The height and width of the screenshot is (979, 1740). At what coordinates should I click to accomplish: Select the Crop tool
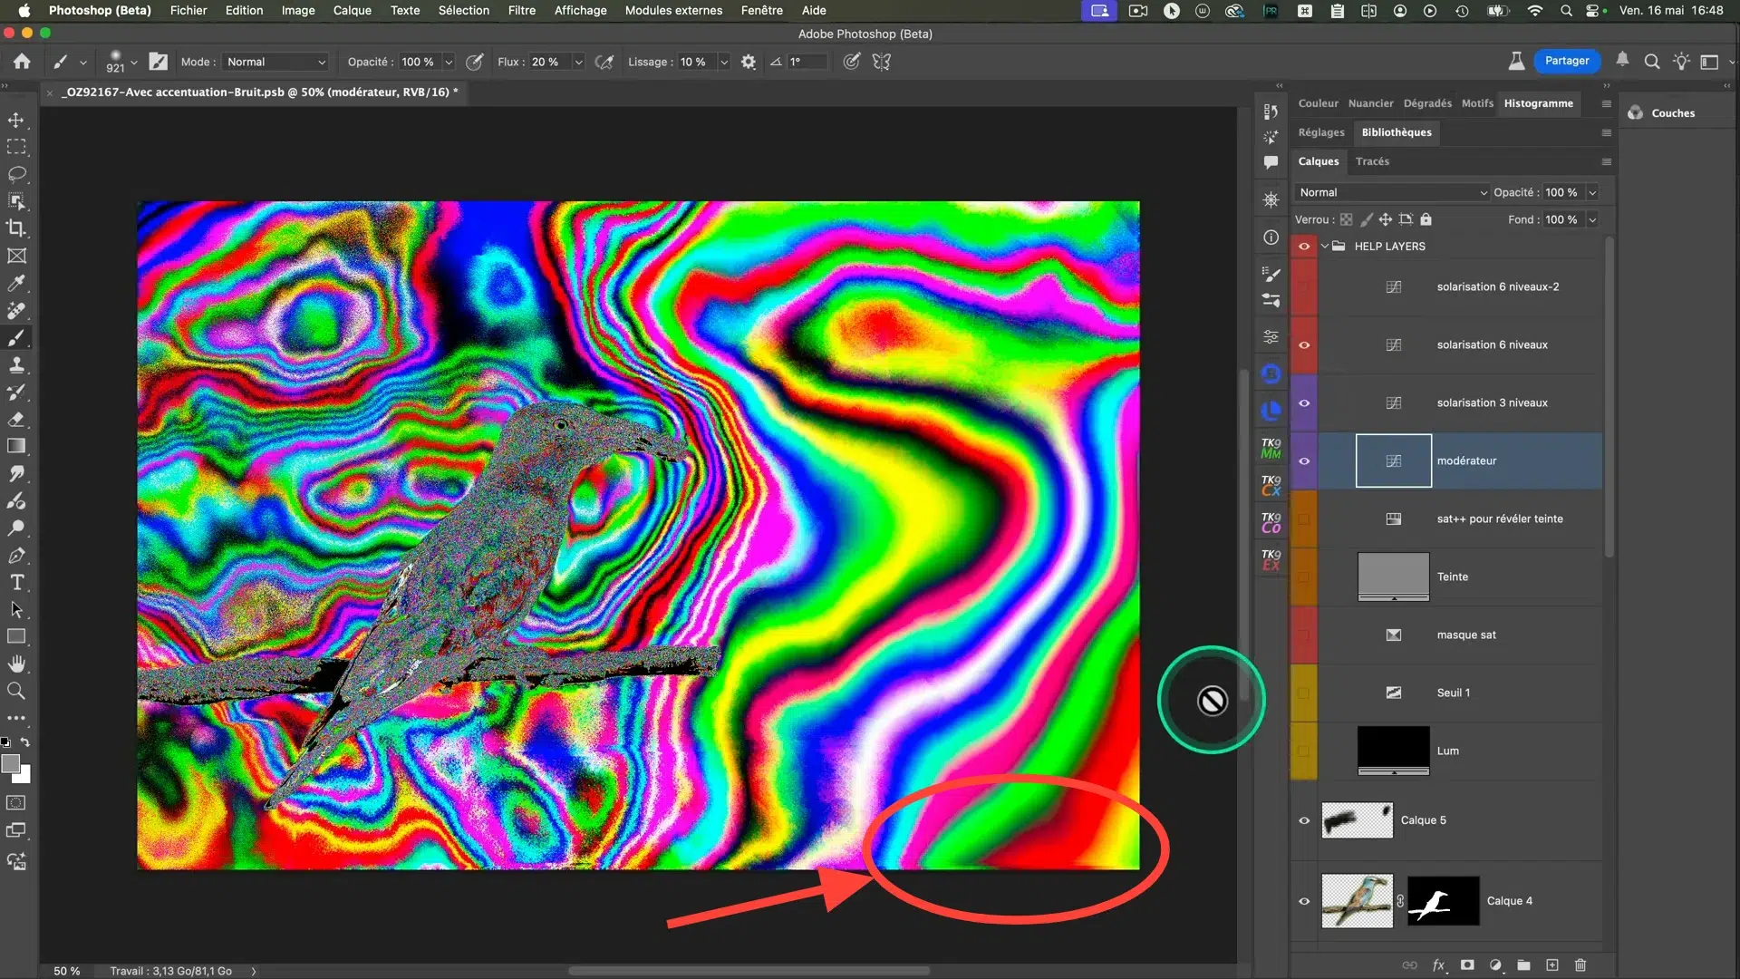16,228
